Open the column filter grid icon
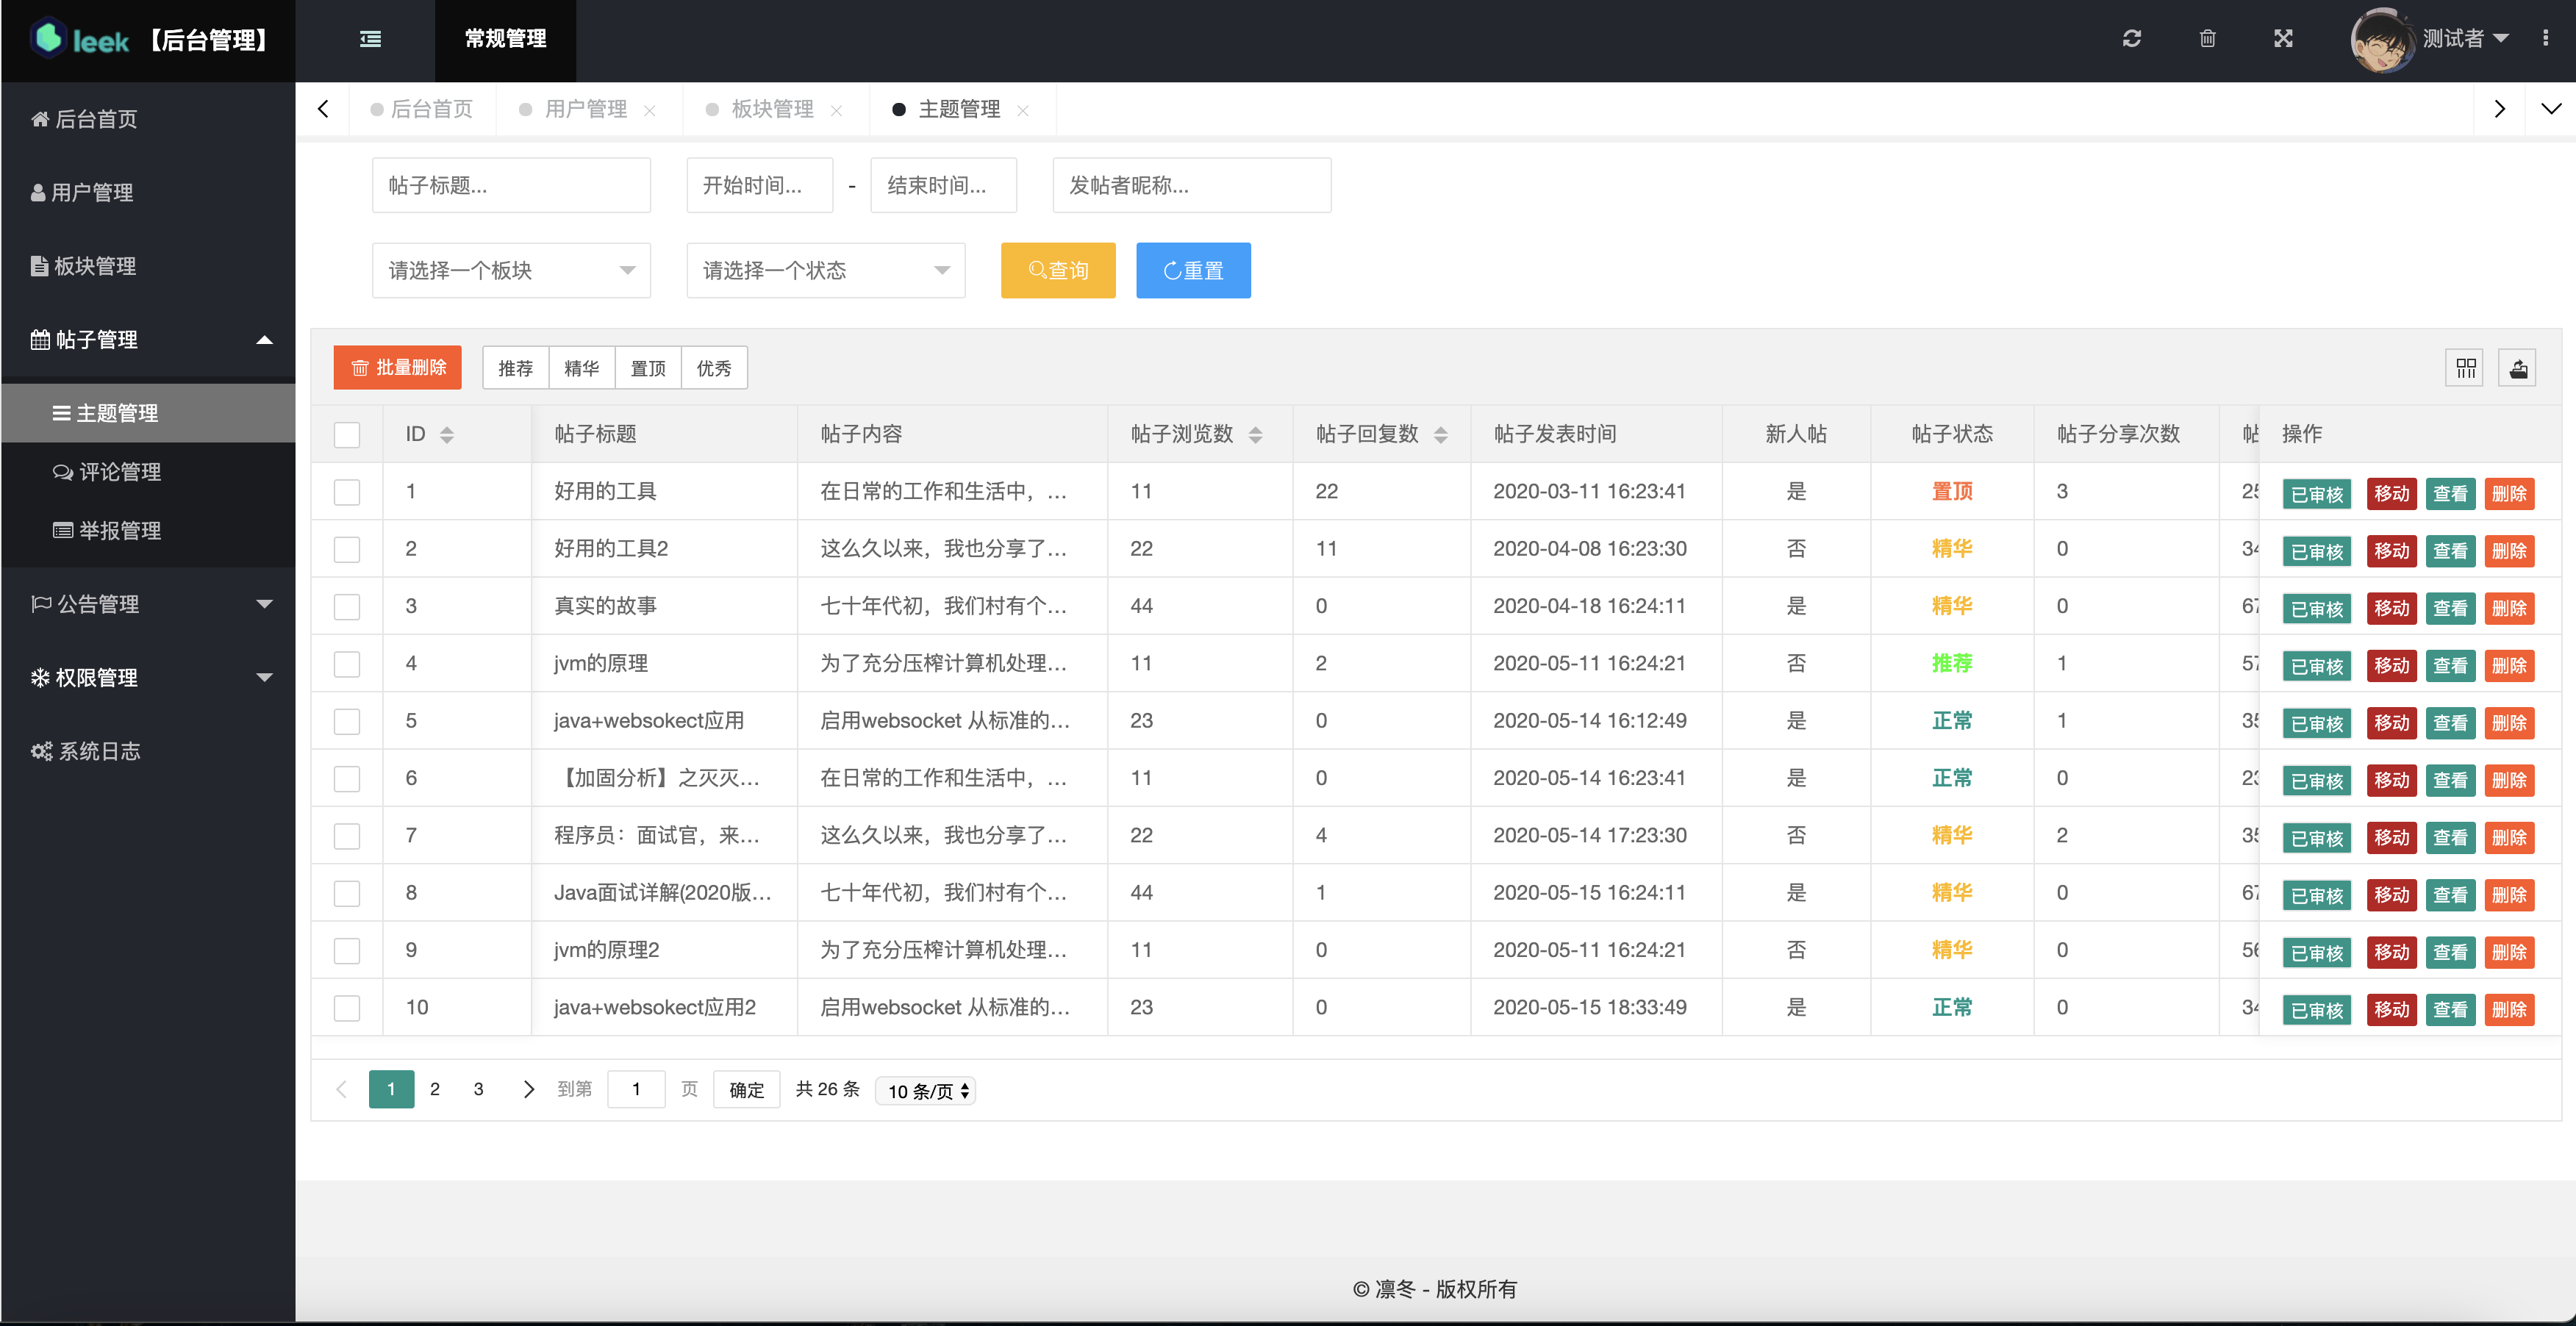This screenshot has height=1326, width=2576. [x=2465, y=369]
